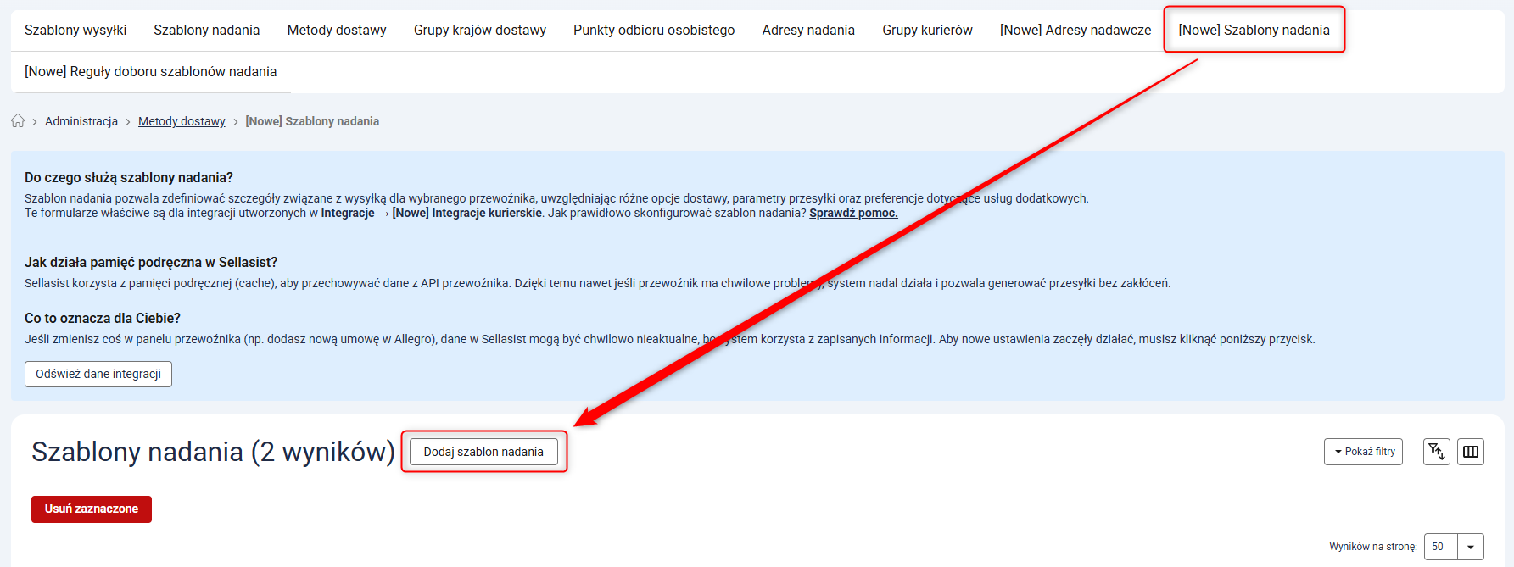Expand the Pokaż filtry dropdown

point(1363,452)
